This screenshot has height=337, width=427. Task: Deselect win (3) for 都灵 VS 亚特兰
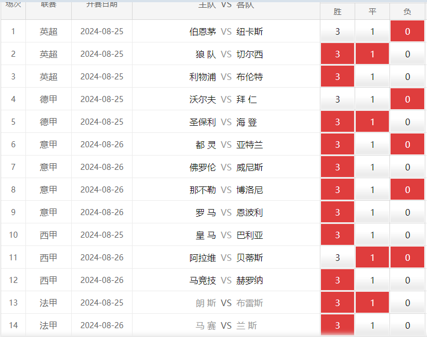(338, 144)
